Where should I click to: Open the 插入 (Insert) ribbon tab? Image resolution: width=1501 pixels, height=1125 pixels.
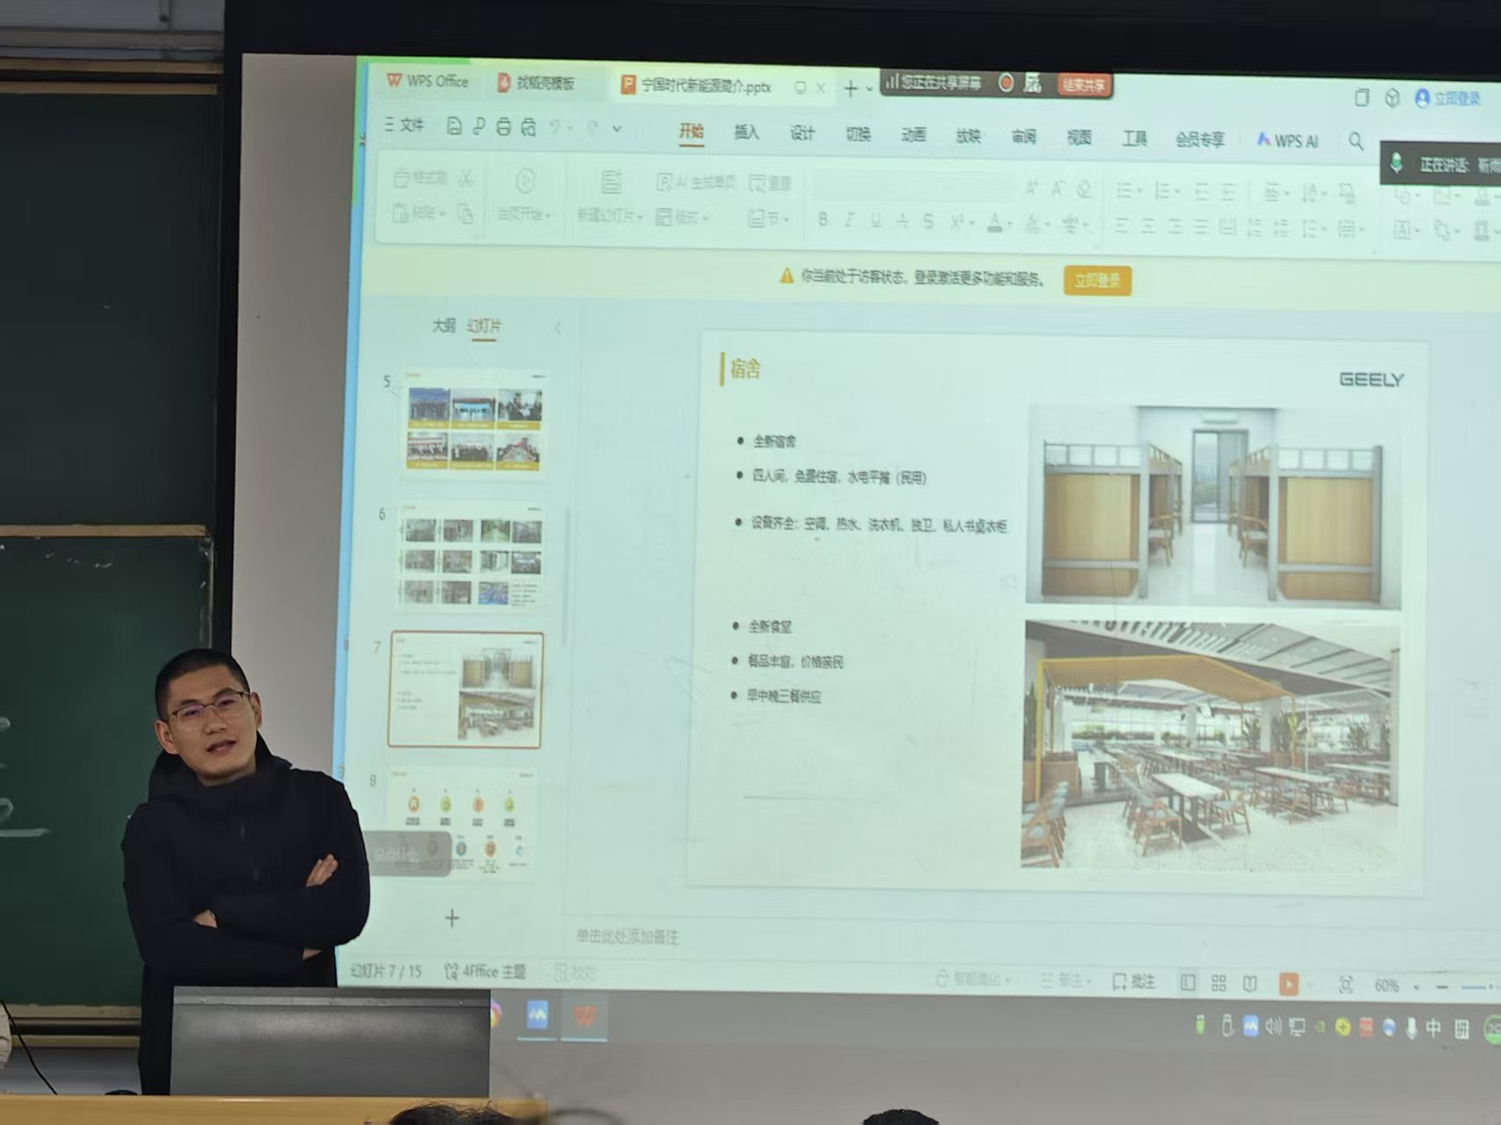tap(746, 133)
